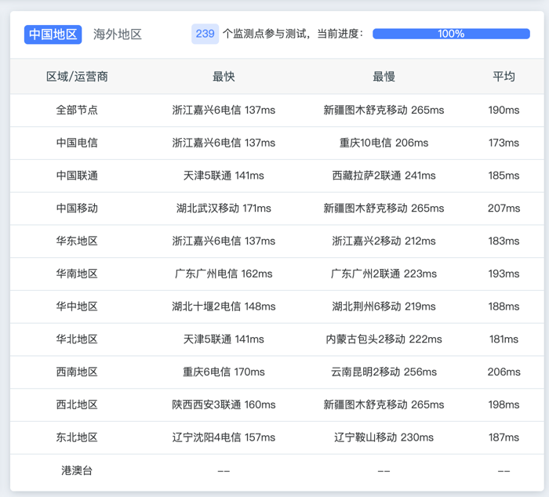The width and height of the screenshot is (549, 497).
Task: Click 浙江嘉兴6电信 137ms in 中国电信 row
Action: coord(224,143)
